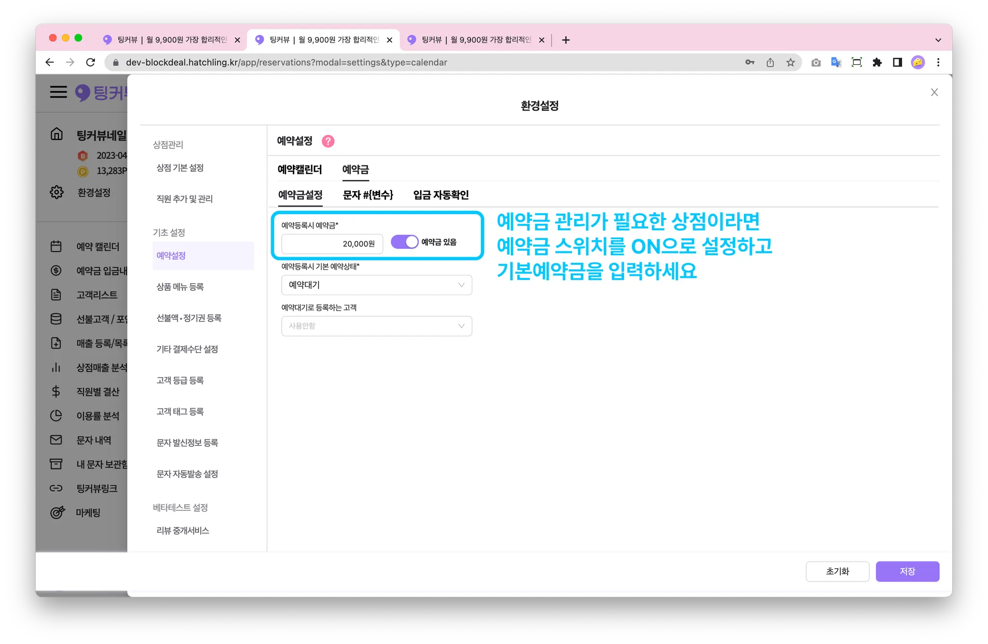Click the home icon beside 팅커뷰네일
Image resolution: width=988 pixels, height=644 pixels.
click(57, 134)
